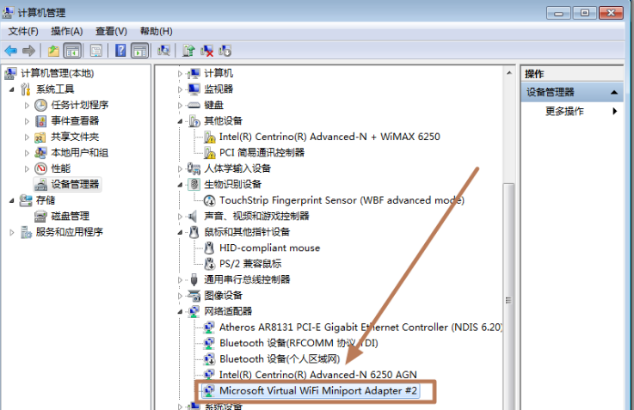This screenshot has height=410, width=634.
Task: Expand the 声音、视频和游戏控制器 category
Action: [180, 217]
